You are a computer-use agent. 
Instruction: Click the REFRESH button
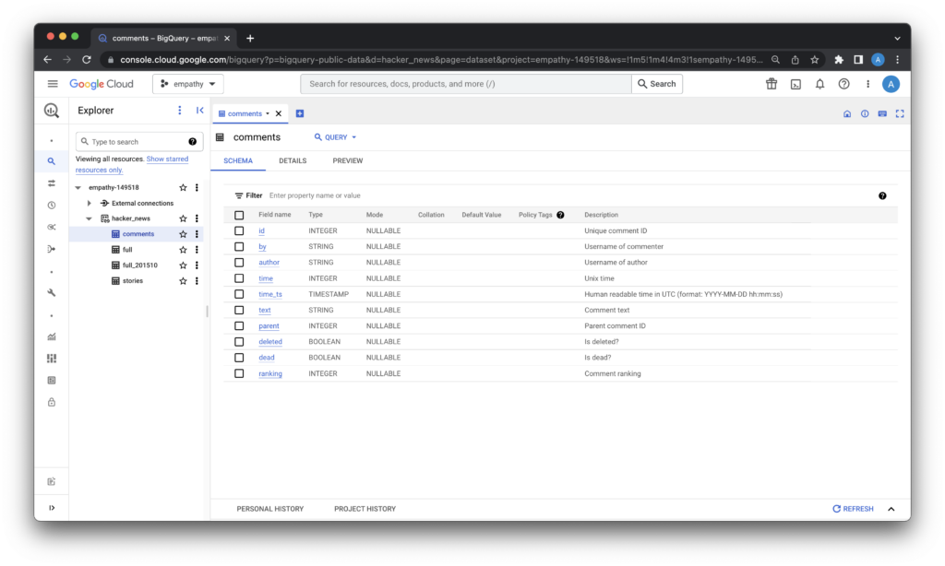853,509
